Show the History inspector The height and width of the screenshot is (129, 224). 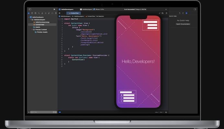pyautogui.click(x=183, y=13)
